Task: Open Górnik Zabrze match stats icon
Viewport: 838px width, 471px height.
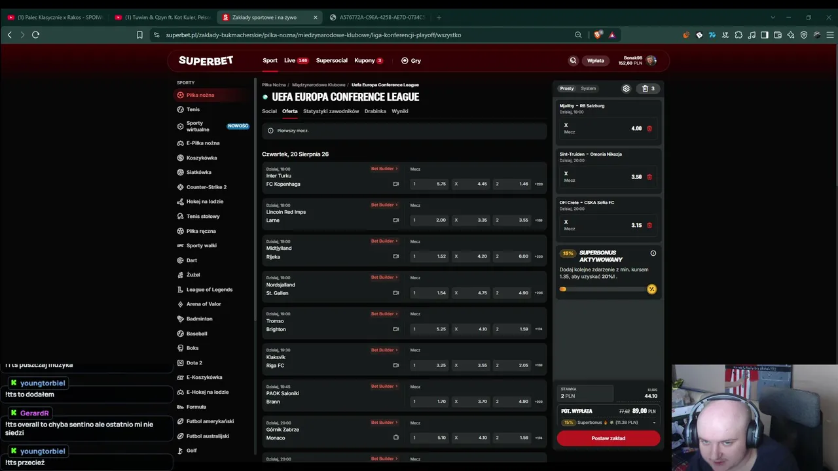Action: [395, 438]
